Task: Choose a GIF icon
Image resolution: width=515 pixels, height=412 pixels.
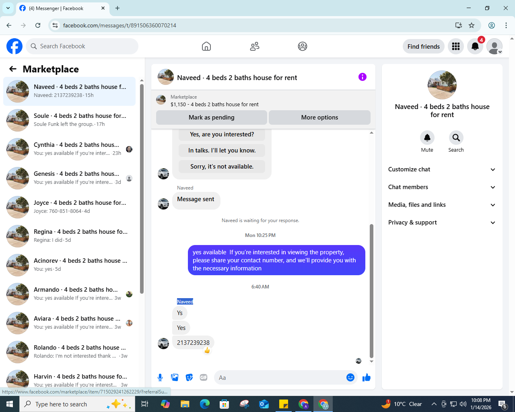Action: pos(204,377)
